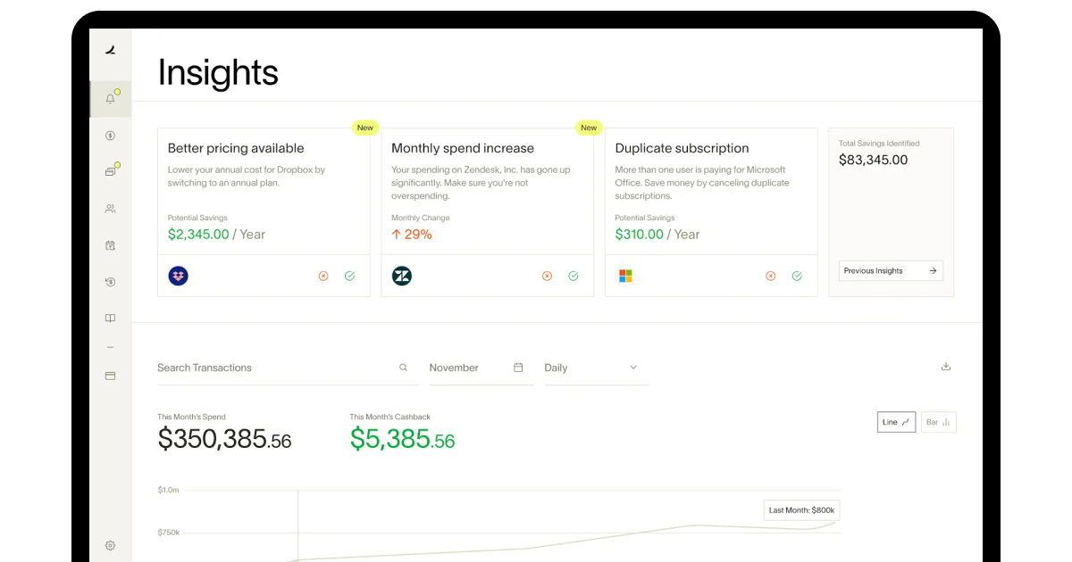Image resolution: width=1072 pixels, height=562 pixels.
Task: Click the $2,345.00 / Year savings amount
Action: point(216,235)
